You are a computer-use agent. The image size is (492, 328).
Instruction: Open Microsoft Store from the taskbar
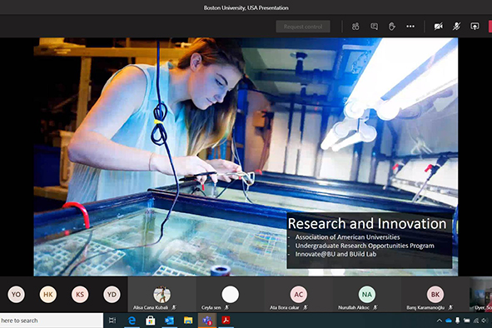pos(151,321)
